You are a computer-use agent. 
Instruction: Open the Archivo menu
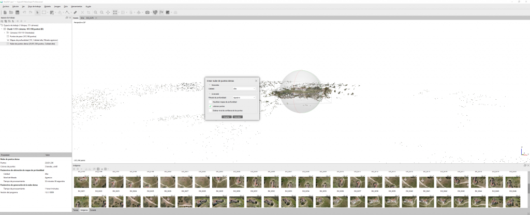pyautogui.click(x=6, y=6)
